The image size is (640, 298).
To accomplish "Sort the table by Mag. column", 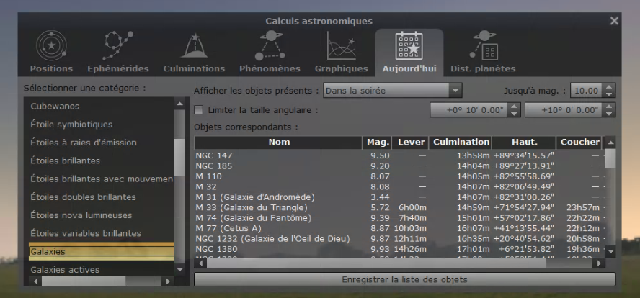I will [377, 143].
